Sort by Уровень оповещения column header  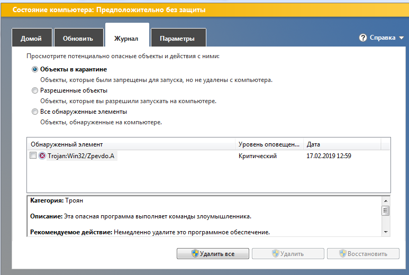coord(269,144)
